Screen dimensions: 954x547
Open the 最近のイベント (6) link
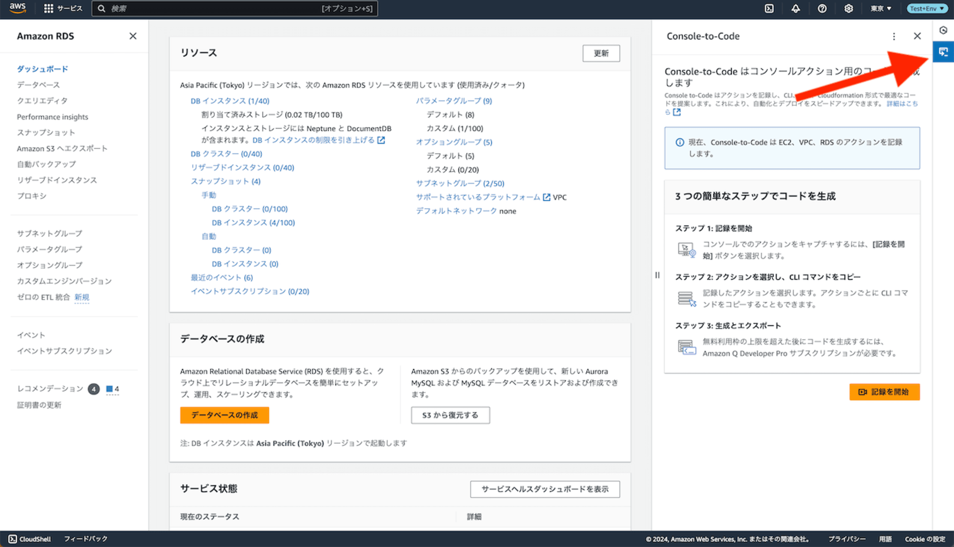click(x=222, y=278)
